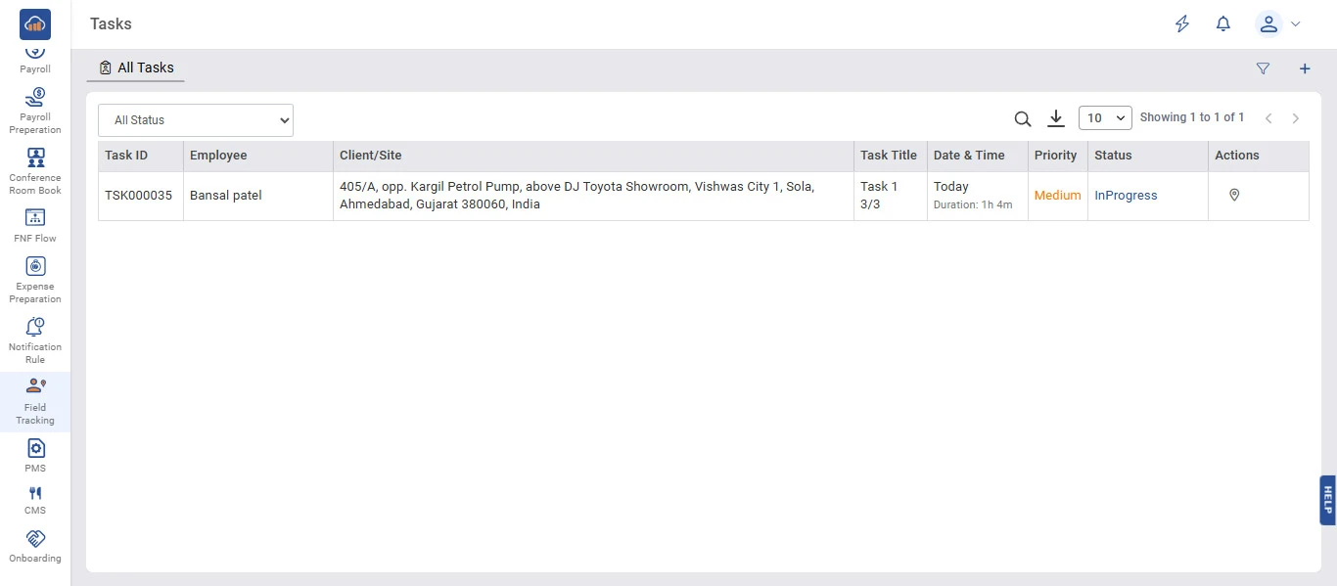The image size is (1337, 586).
Task: Open the filter funnel icon
Action: 1263,68
